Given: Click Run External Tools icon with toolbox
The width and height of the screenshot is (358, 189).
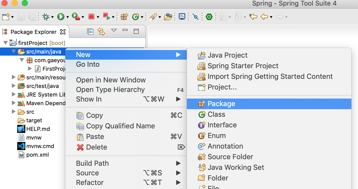Looking at the screenshot, I should click(76, 17).
